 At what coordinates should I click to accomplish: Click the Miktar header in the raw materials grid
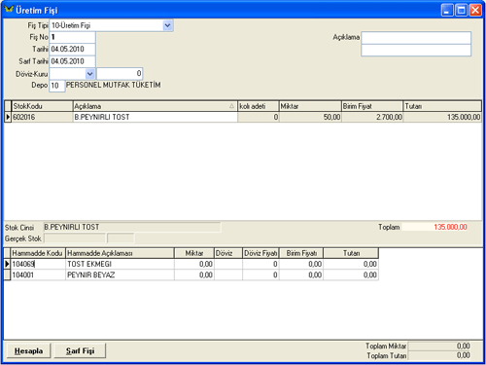194,253
